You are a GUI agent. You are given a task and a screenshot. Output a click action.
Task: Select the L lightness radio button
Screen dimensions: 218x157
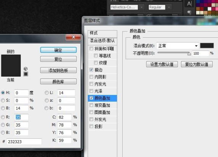46,93
